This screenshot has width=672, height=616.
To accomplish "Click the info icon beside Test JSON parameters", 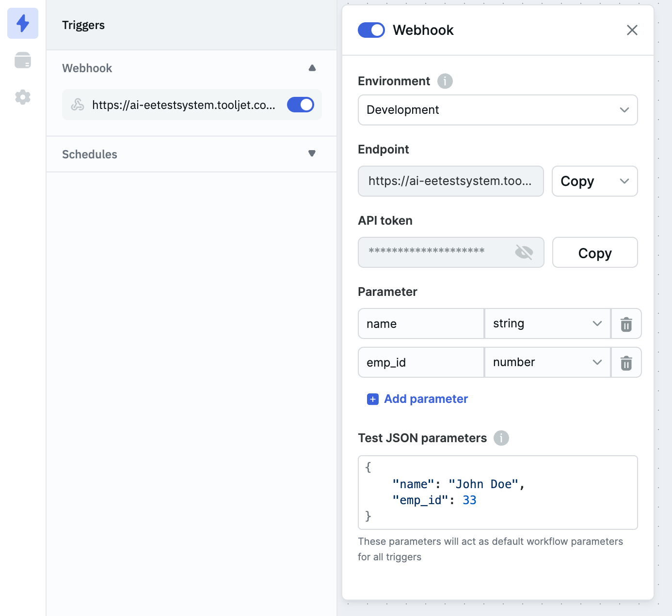I will tap(501, 438).
